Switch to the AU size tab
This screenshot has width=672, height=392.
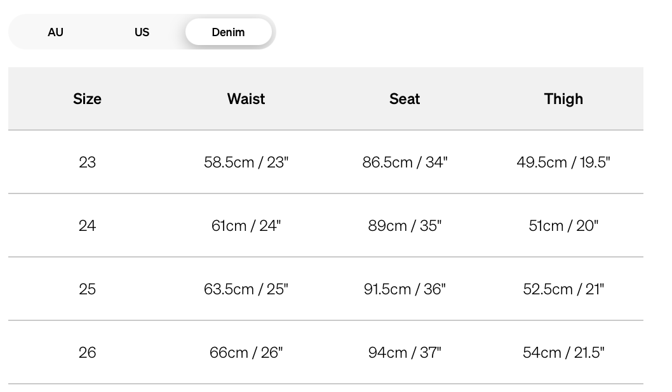56,32
